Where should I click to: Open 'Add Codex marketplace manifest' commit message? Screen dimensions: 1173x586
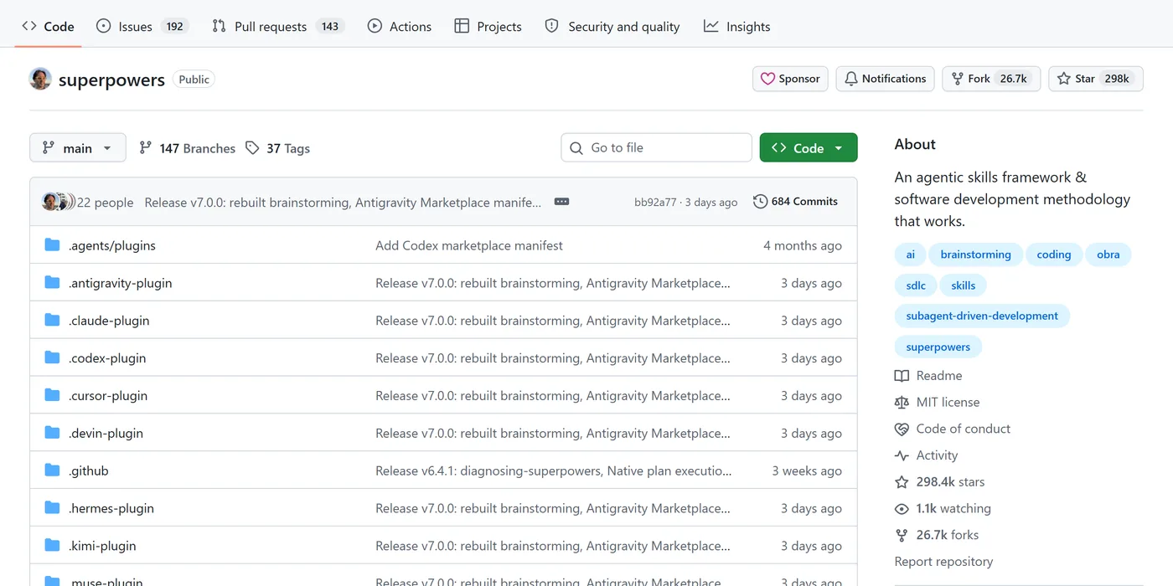click(469, 245)
